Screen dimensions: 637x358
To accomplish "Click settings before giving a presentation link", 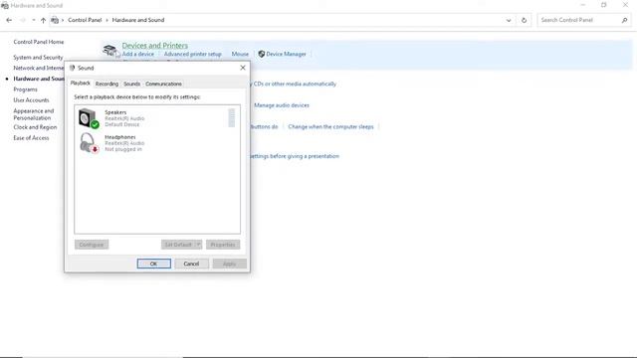I will pos(295,156).
